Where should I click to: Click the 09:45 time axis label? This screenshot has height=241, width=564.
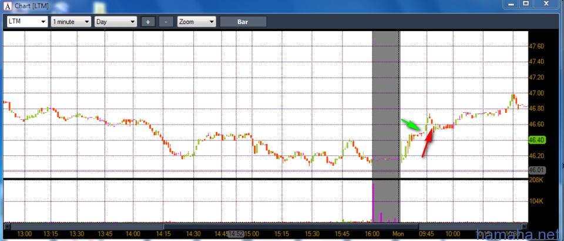click(x=427, y=234)
